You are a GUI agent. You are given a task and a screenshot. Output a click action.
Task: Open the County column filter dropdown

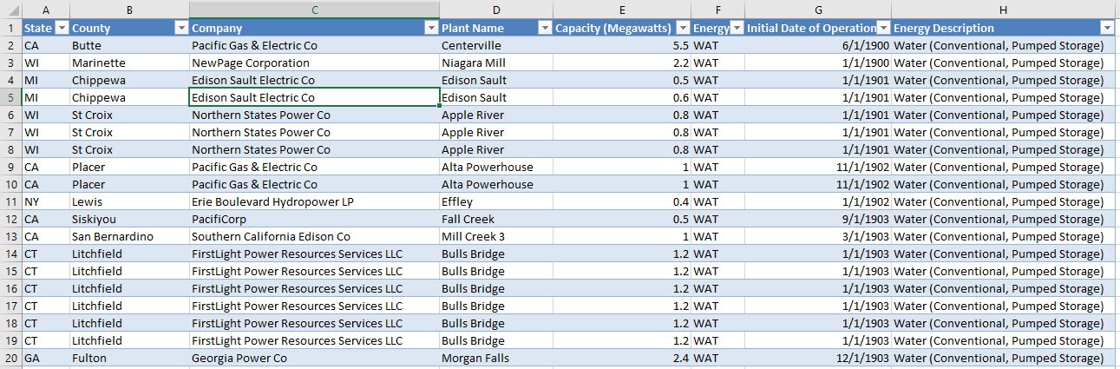181,28
